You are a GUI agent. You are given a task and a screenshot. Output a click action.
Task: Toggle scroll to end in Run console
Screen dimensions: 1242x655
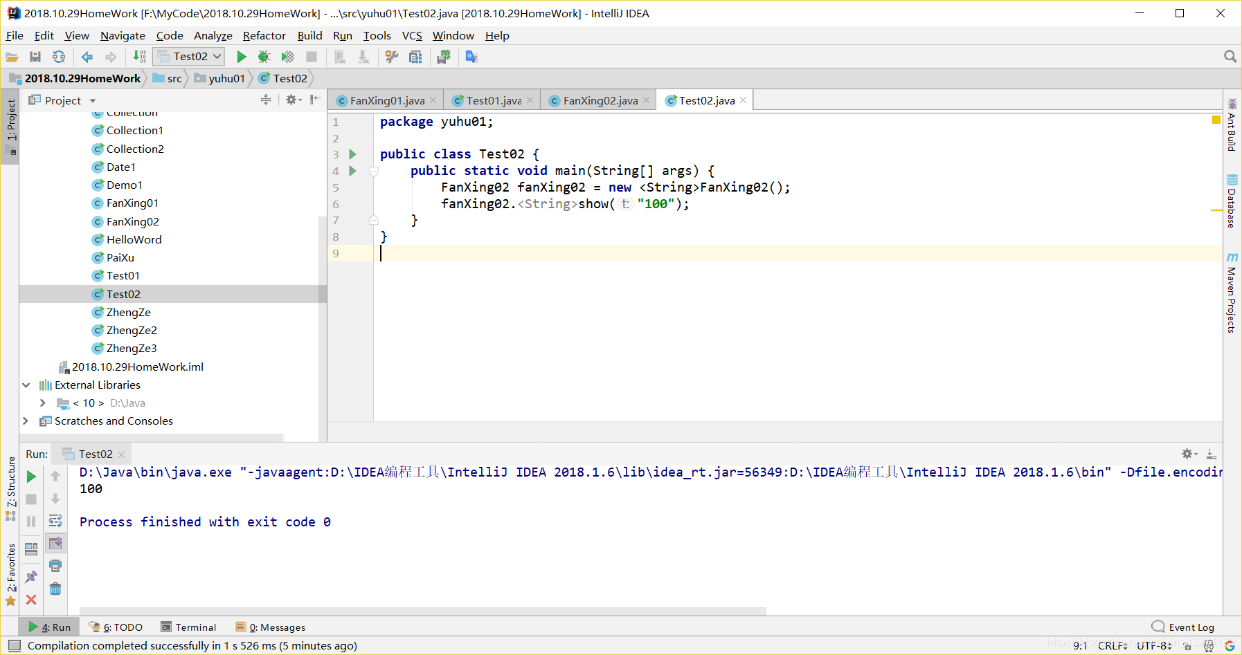tap(55, 543)
